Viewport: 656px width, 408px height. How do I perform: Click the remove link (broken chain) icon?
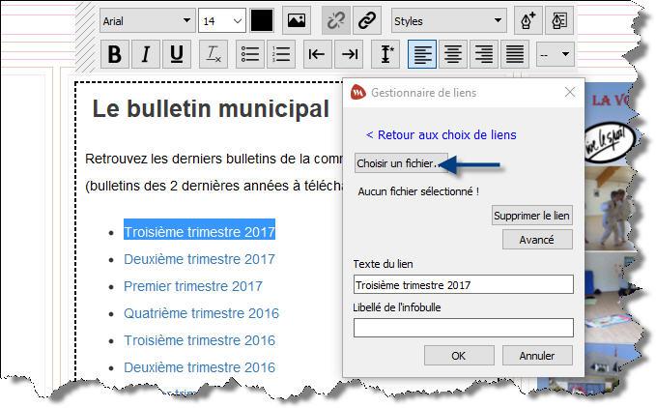335,20
